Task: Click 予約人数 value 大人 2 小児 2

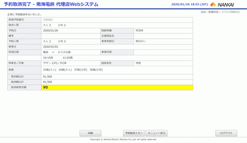Action: (54, 41)
